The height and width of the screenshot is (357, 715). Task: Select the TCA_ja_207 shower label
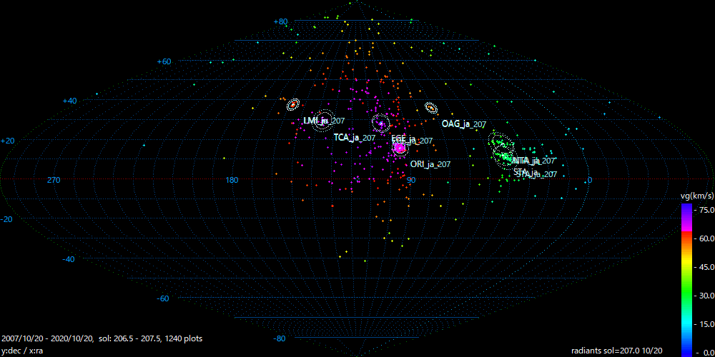pos(354,138)
